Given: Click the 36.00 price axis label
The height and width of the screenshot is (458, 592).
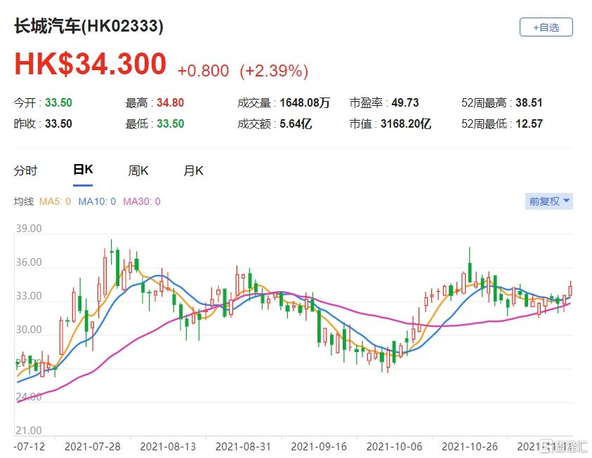Looking at the screenshot, I should [29, 262].
